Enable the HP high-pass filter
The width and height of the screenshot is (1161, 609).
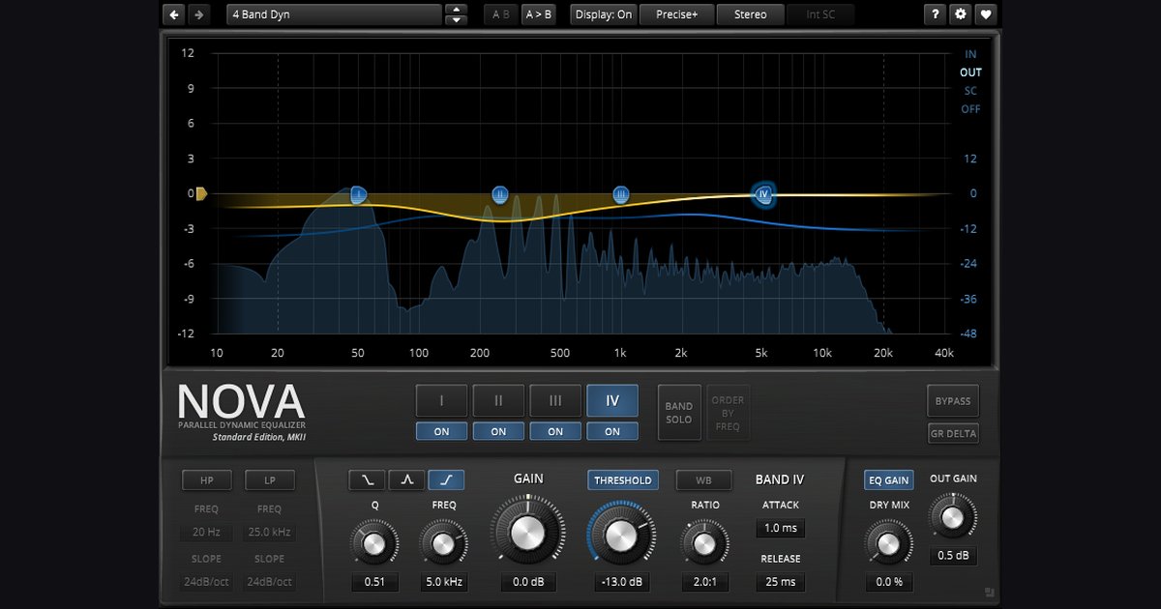tap(206, 479)
